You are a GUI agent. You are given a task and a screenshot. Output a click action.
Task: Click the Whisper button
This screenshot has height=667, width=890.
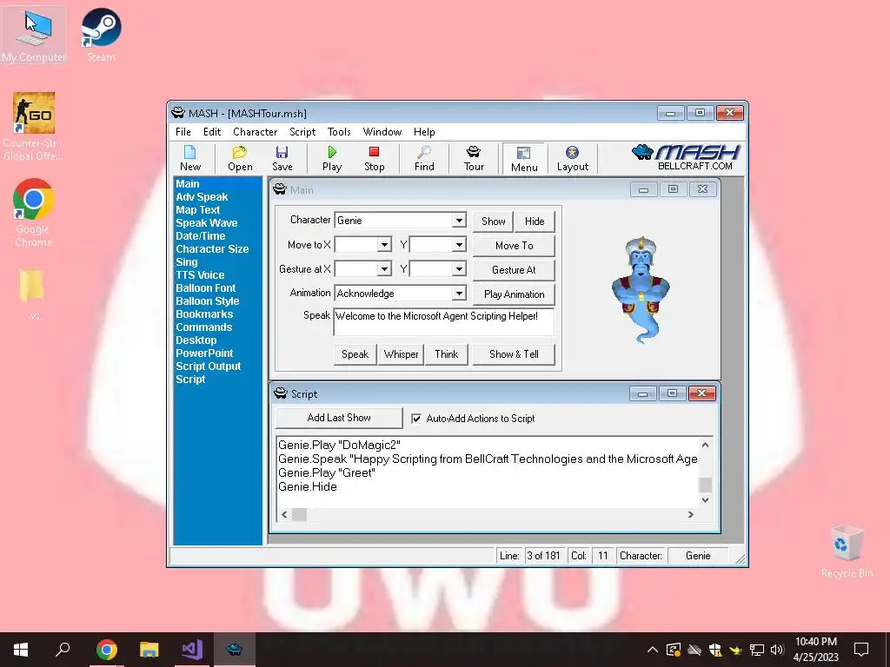tap(401, 354)
